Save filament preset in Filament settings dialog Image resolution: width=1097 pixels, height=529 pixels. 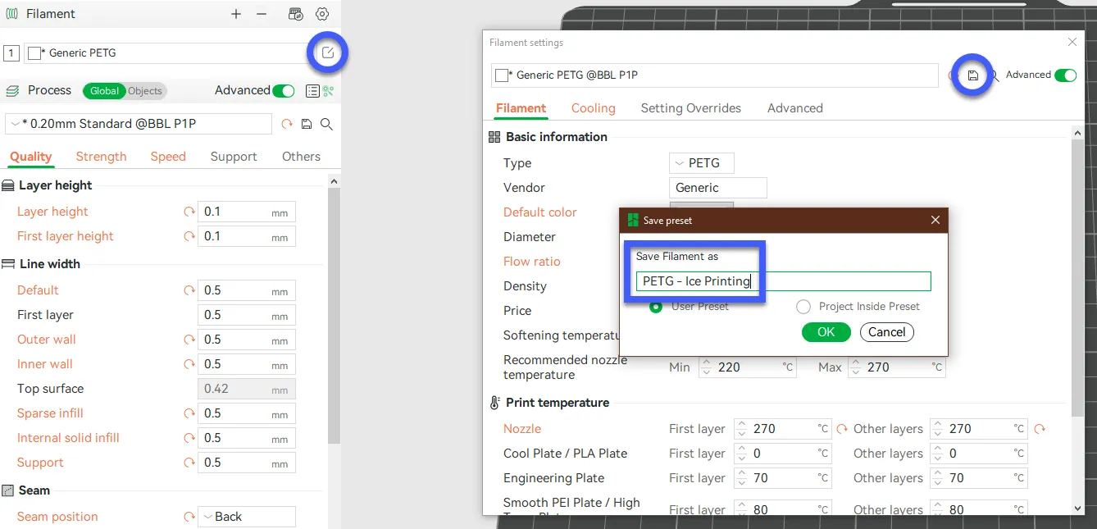973,75
